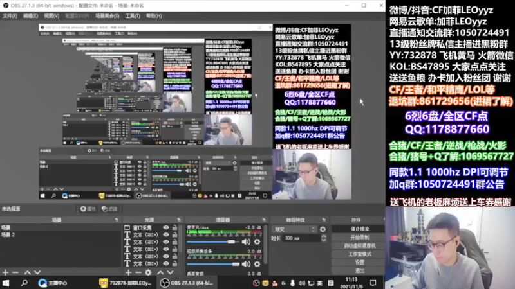The width and height of the screenshot is (515, 289).
Task: Move scene up in Scenes panel
Action: pyautogui.click(x=27, y=272)
